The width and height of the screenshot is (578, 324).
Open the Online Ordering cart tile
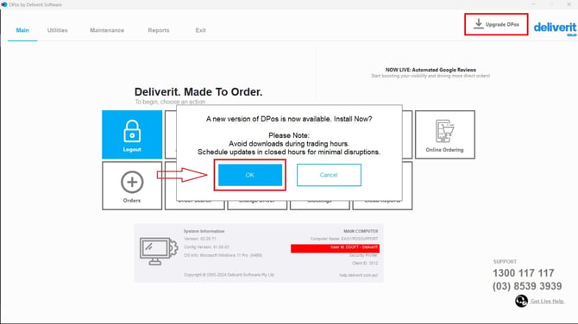(x=445, y=134)
